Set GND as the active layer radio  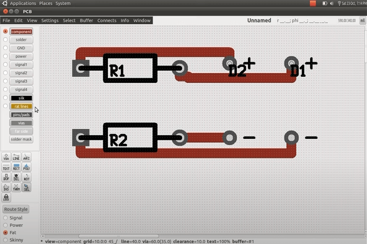(x=5, y=48)
